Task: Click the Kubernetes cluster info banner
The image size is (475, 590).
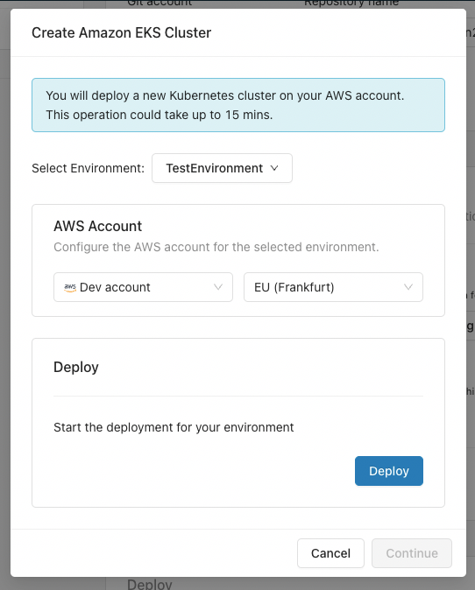Action: click(238, 105)
